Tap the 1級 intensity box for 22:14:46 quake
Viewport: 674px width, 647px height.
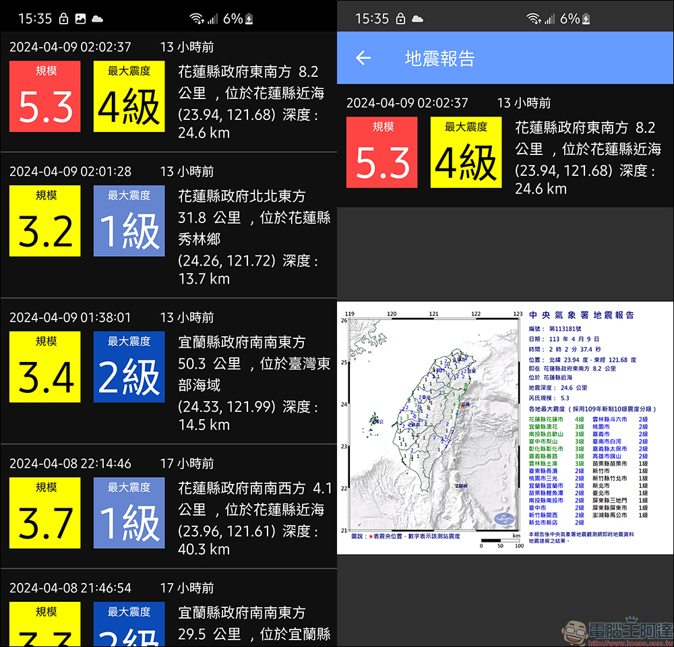[129, 513]
